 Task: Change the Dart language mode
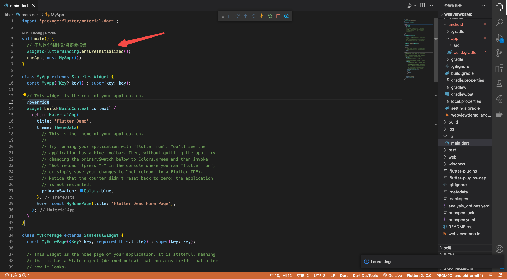tap(344, 275)
